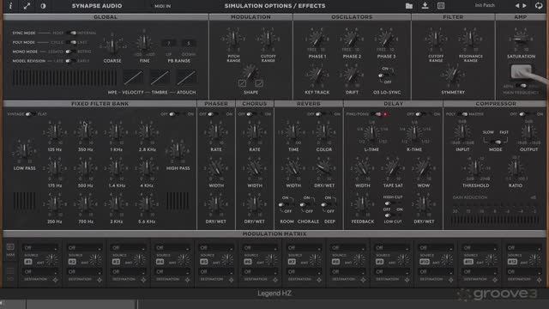
Task: Click destination crosshair icon of matrix slot 1
Action: (55, 280)
